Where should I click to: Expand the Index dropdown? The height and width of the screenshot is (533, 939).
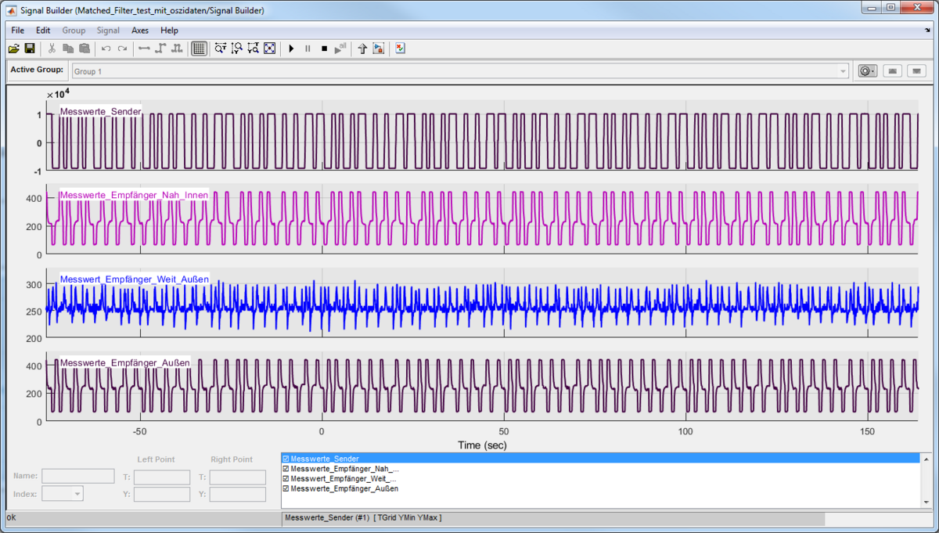(x=77, y=494)
